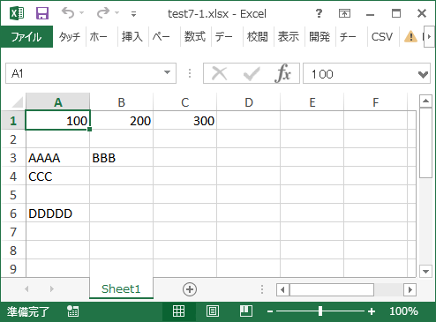Open the ファイル tab

(x=26, y=37)
